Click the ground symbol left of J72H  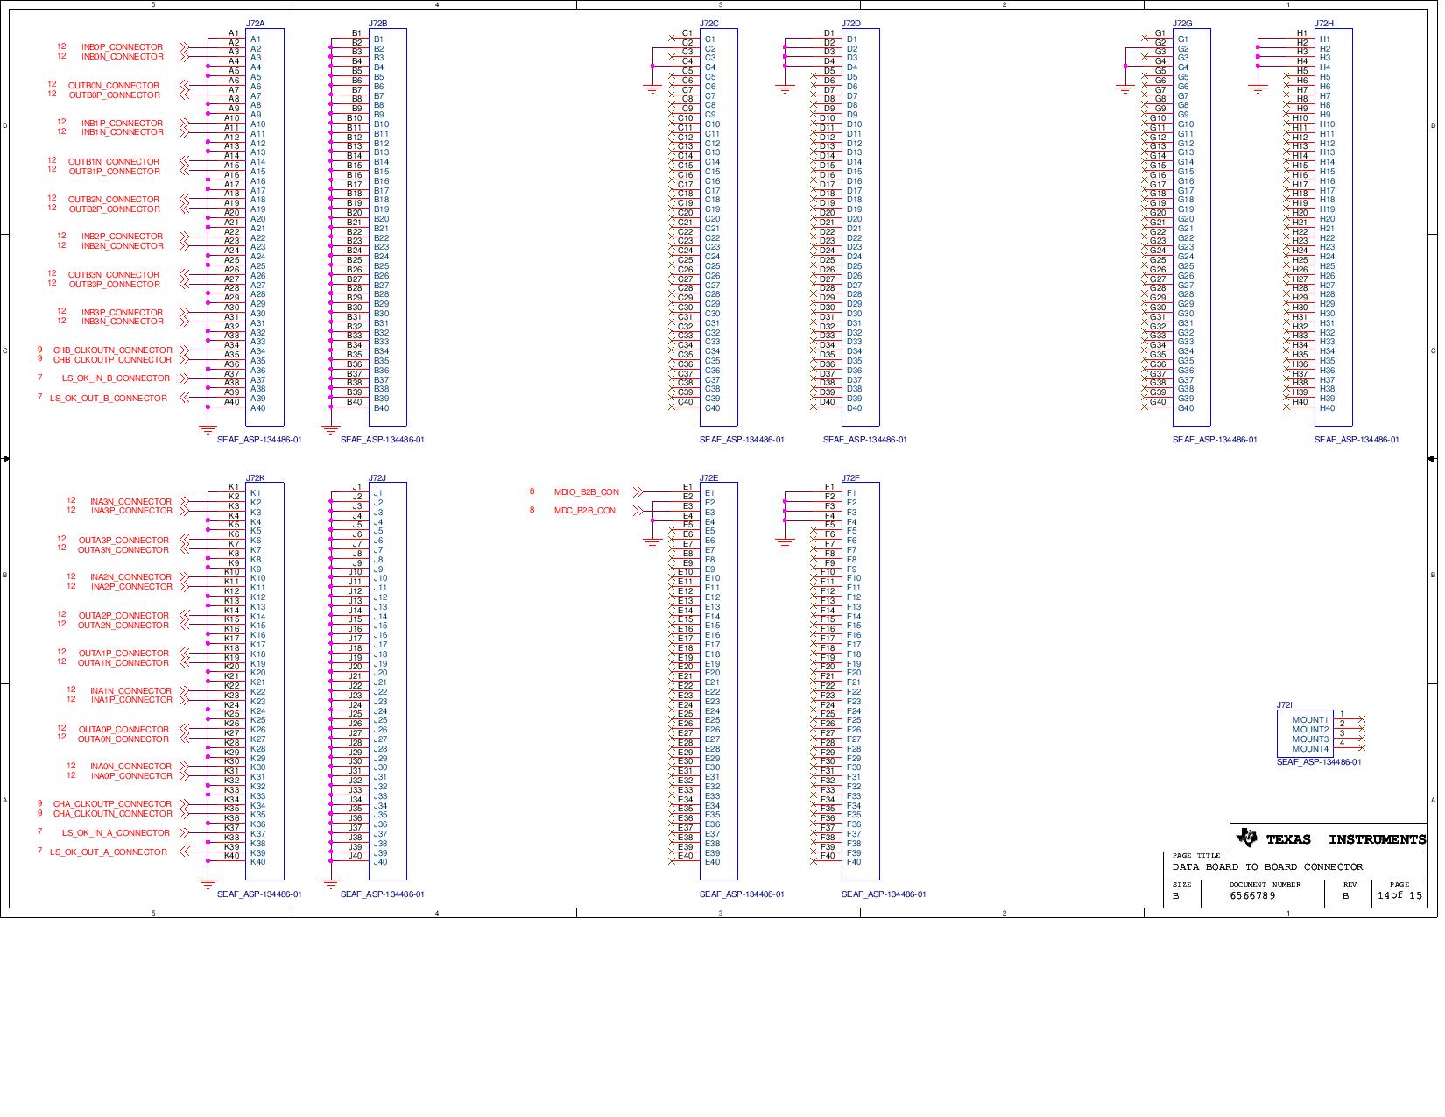tap(1258, 88)
